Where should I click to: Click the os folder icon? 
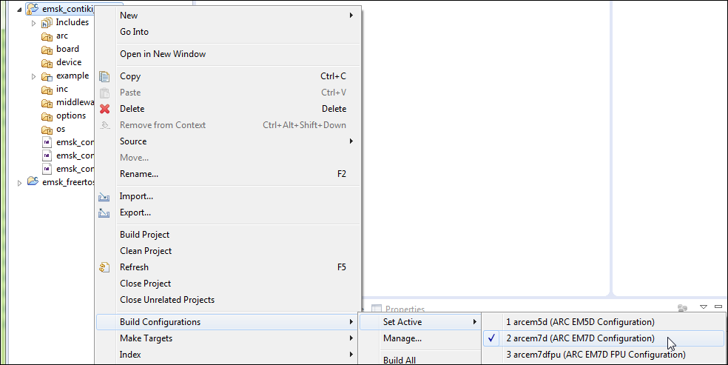(47, 130)
